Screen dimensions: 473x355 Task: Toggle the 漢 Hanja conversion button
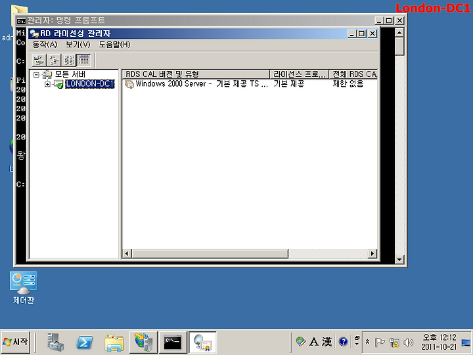click(327, 342)
